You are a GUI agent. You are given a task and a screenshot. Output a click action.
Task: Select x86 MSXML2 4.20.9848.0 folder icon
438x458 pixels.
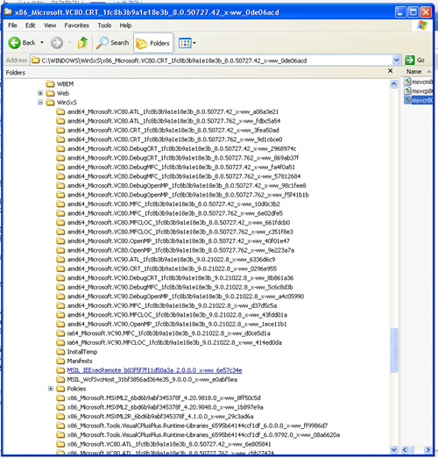tap(60, 407)
